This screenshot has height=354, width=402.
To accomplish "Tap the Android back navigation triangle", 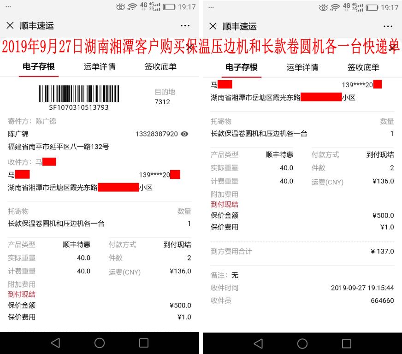I will (55, 343).
